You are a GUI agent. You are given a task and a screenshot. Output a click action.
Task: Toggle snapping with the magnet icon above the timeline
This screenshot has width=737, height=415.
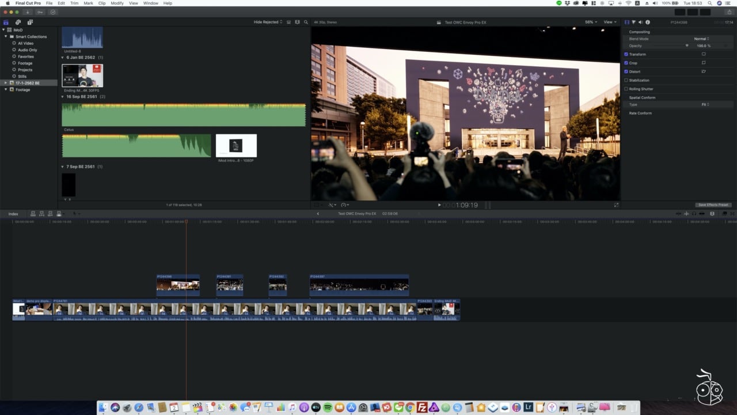click(x=702, y=213)
